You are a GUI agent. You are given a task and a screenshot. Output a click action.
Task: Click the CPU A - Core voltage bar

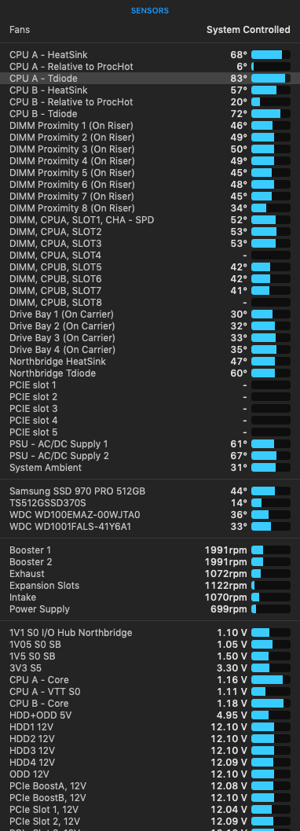coord(270,679)
